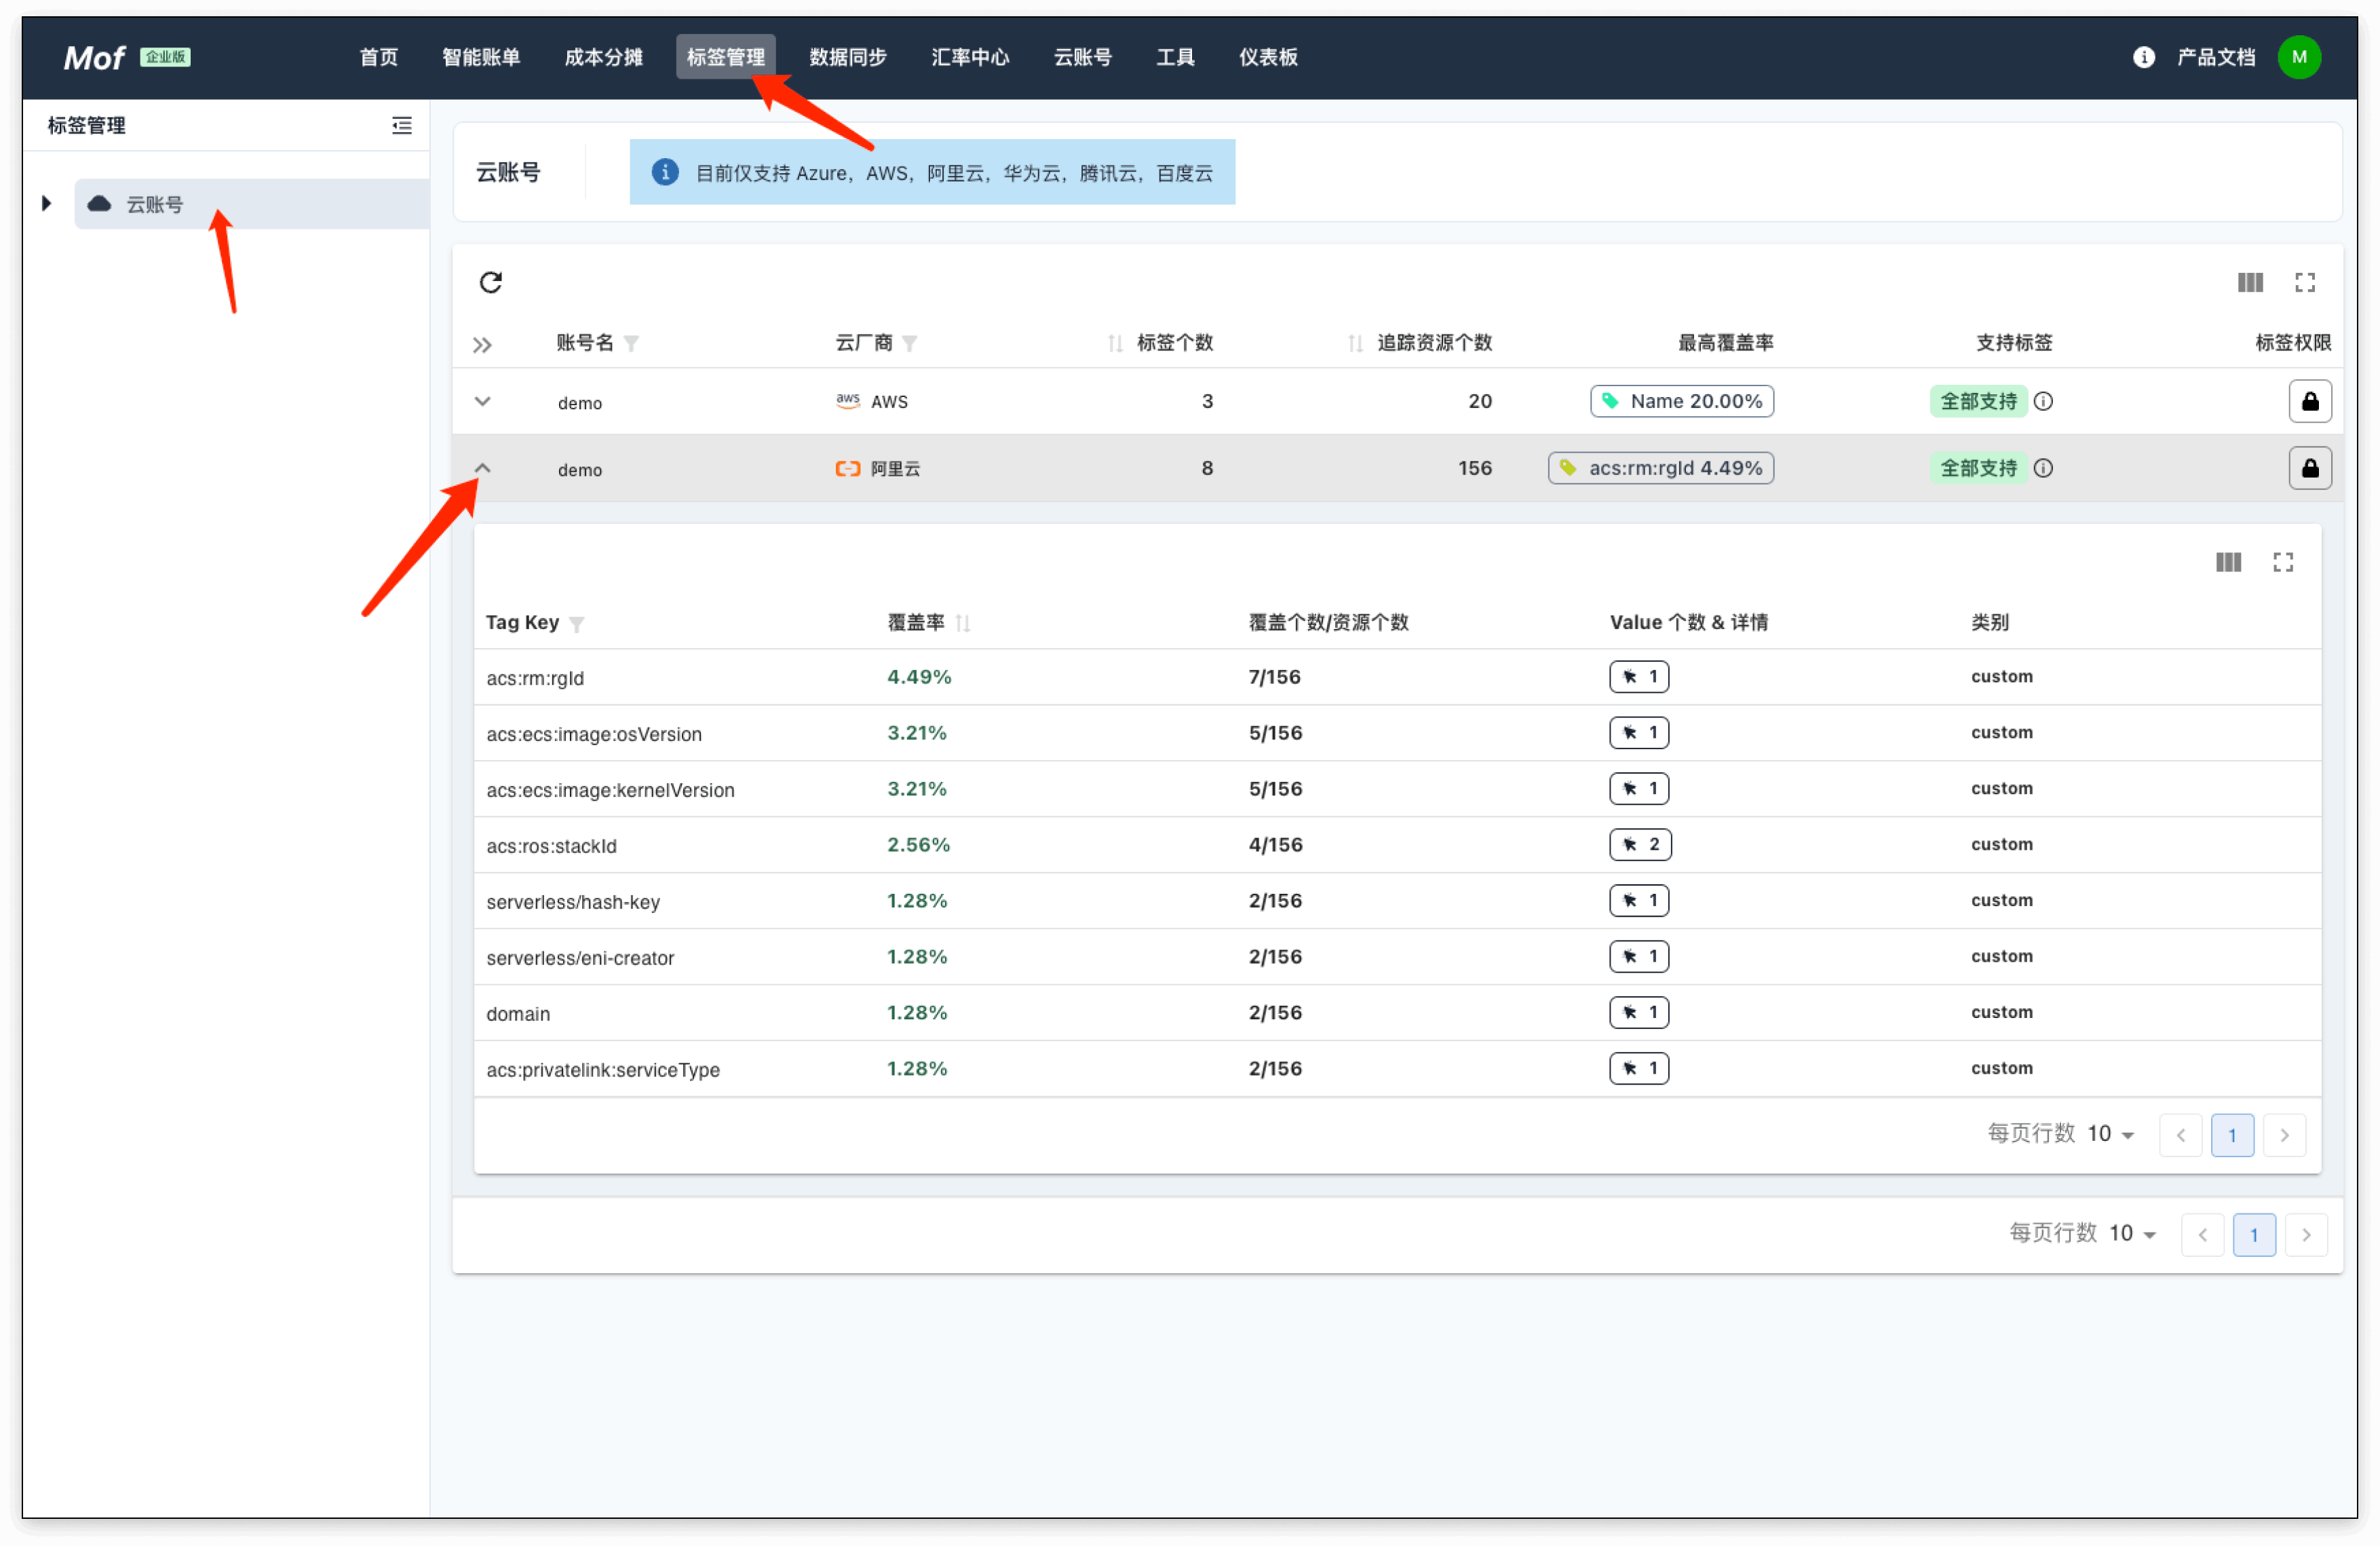
Task: Click info icon next to 产品文档
Action: [2143, 57]
